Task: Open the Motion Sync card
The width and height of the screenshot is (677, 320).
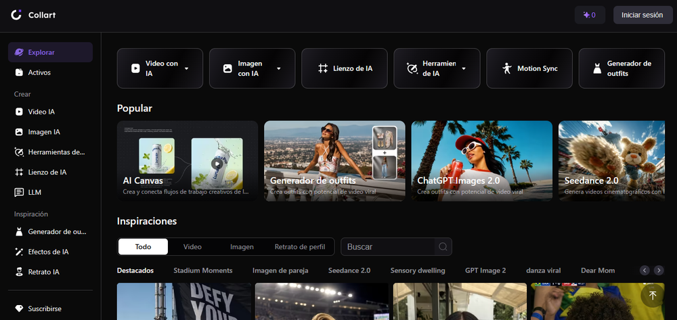Action: click(529, 68)
